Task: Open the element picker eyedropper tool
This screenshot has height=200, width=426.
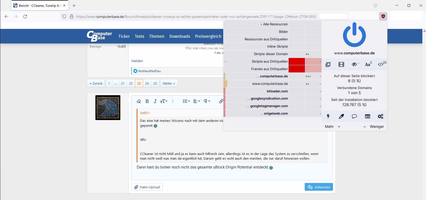Action: (x=341, y=116)
